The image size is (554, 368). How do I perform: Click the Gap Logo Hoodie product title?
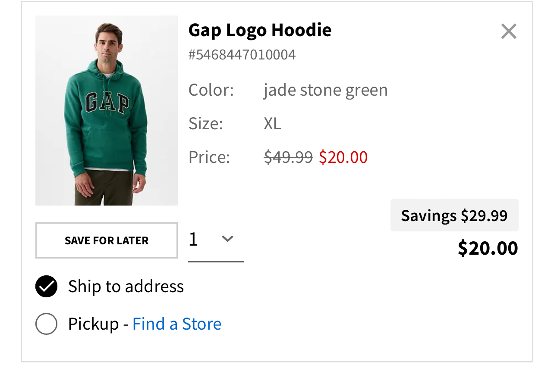260,30
